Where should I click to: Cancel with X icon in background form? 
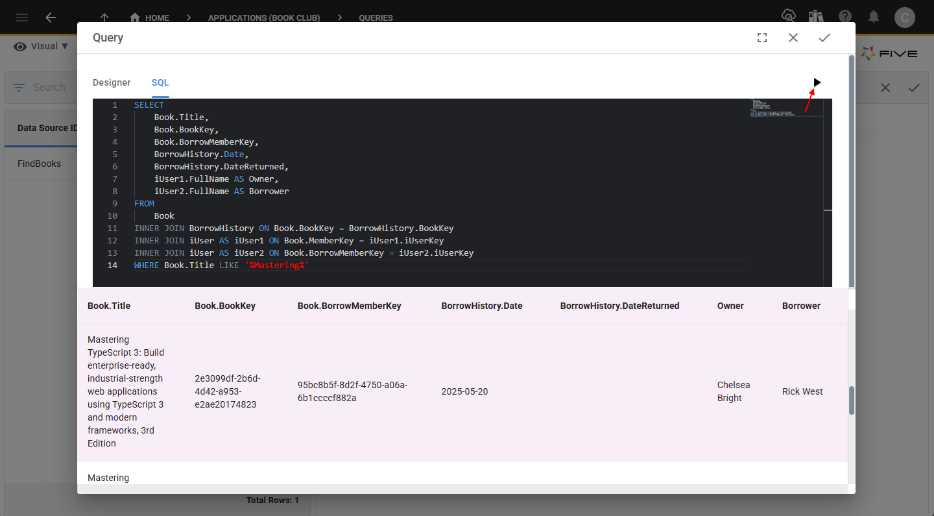885,88
